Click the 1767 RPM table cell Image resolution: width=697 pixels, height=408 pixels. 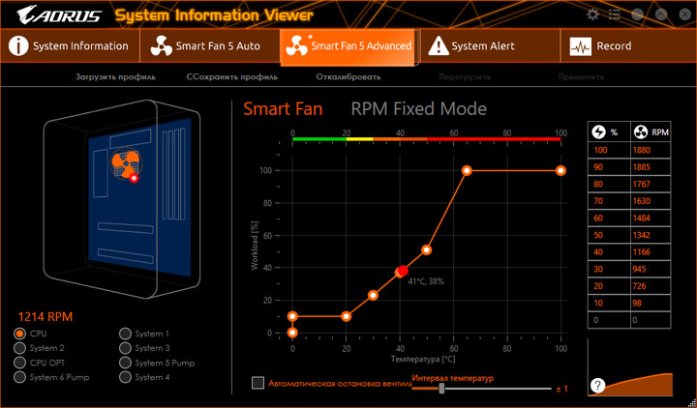pos(651,185)
